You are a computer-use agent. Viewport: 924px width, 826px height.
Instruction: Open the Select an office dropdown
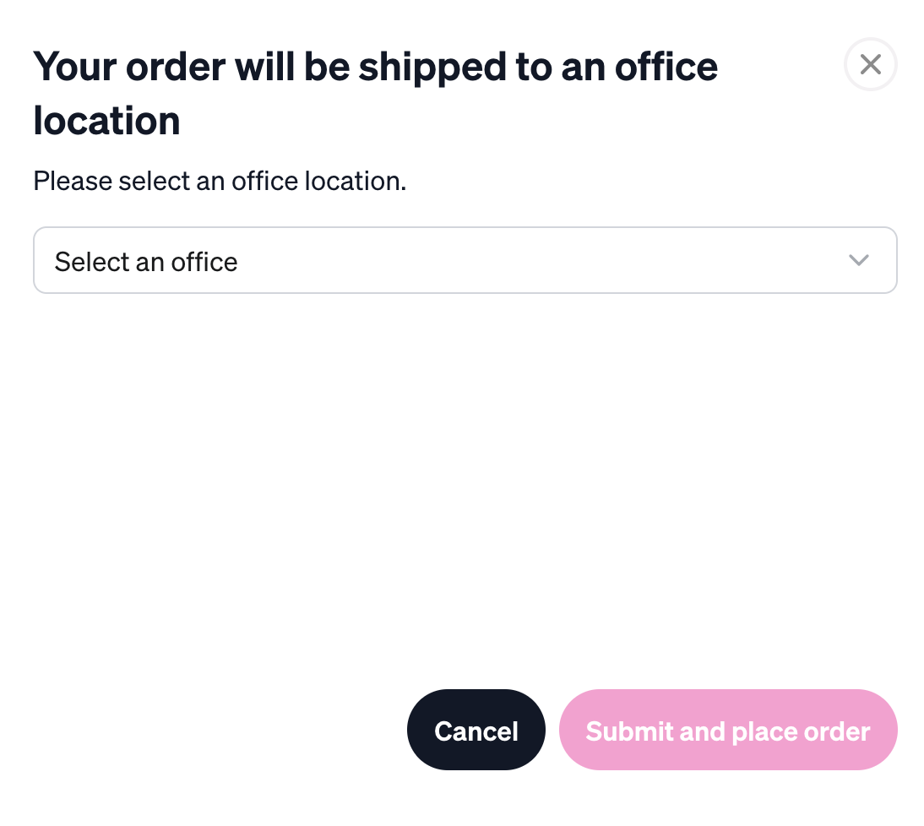click(465, 260)
